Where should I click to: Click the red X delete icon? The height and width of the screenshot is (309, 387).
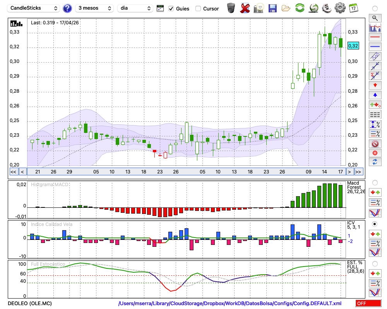tap(245, 8)
